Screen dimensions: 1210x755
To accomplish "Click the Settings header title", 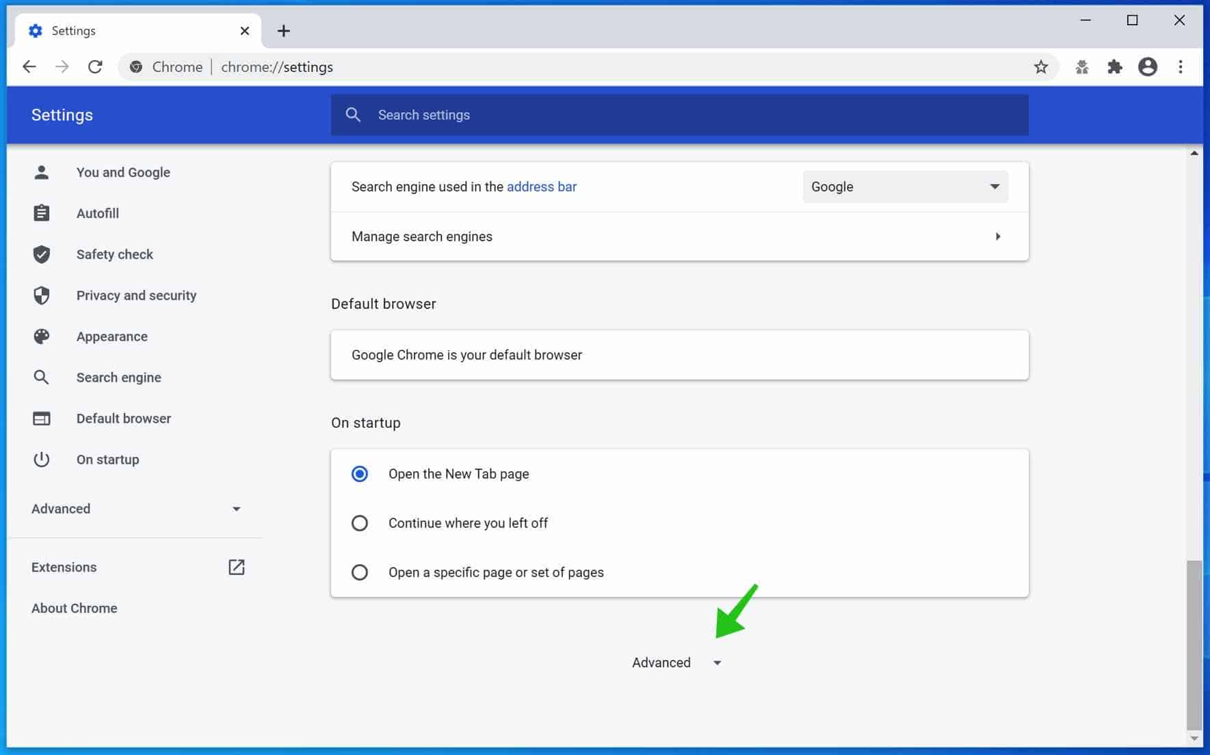I will pos(62,115).
